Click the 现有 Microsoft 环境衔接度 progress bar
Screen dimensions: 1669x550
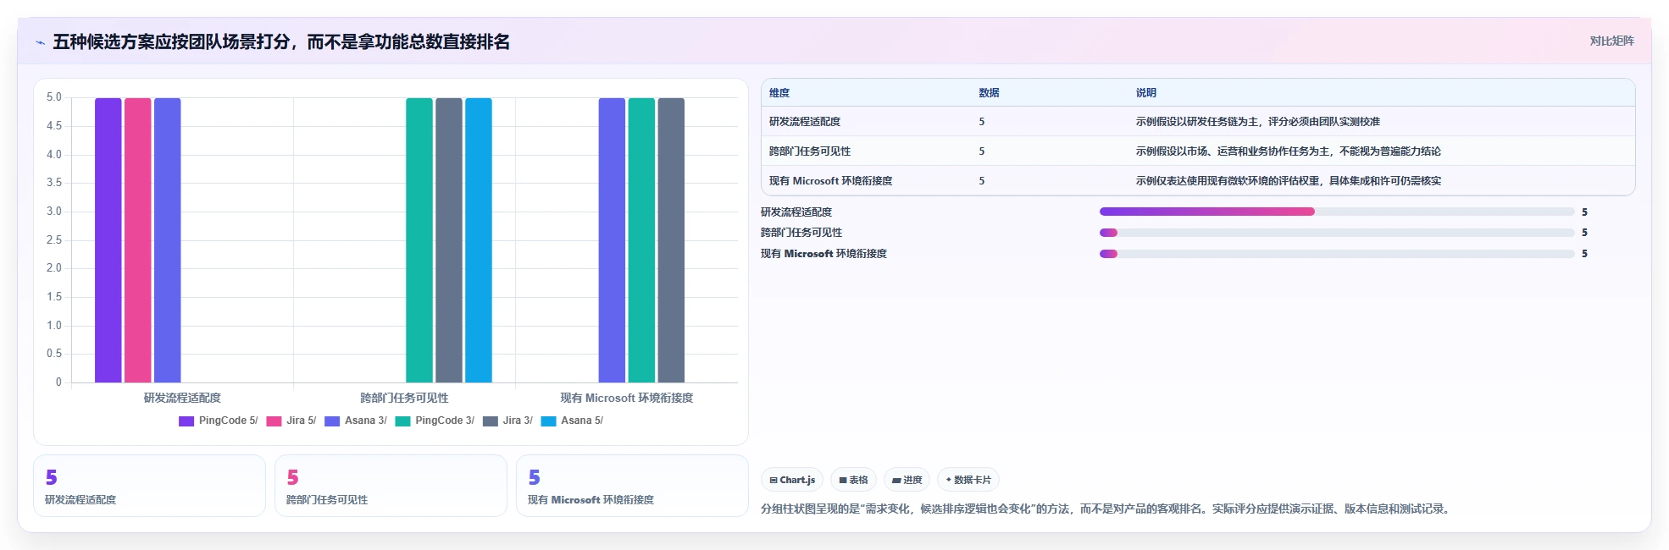tap(1337, 254)
